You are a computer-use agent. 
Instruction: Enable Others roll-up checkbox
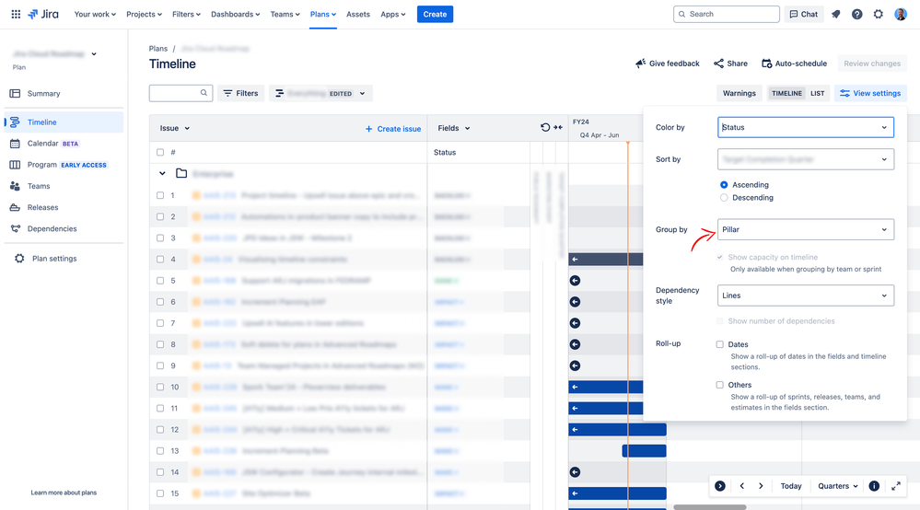(x=720, y=385)
